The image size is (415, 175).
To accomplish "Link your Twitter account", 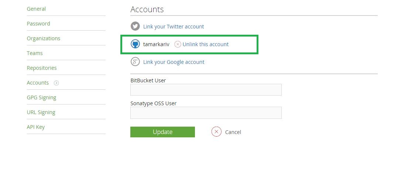I will point(174,27).
